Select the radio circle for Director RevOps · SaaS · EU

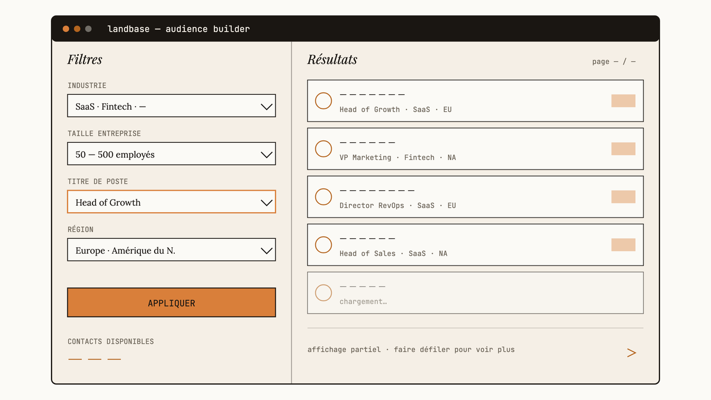[x=324, y=197]
